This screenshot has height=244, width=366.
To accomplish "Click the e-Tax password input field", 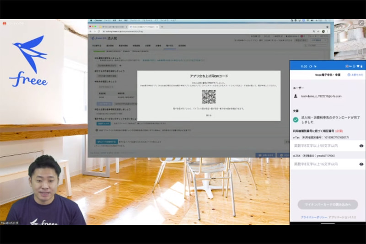I will pos(328,146).
